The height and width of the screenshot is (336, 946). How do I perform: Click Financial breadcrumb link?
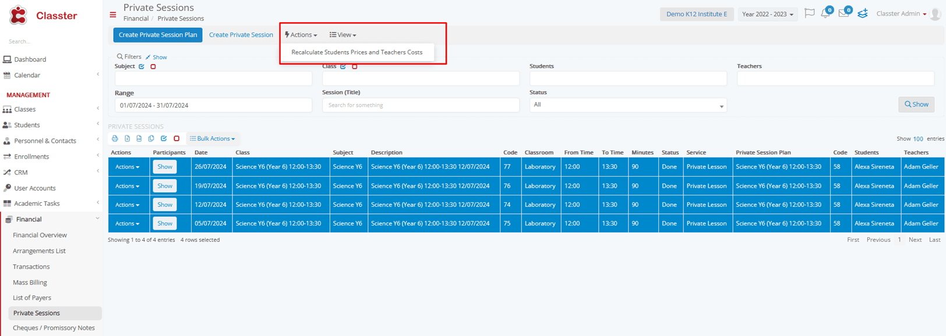[136, 19]
